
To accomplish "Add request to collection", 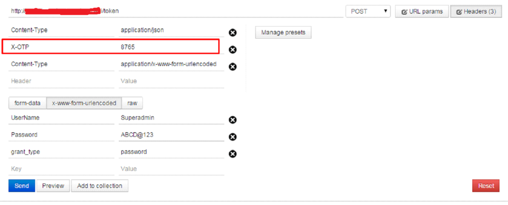I will pyautogui.click(x=99, y=186).
